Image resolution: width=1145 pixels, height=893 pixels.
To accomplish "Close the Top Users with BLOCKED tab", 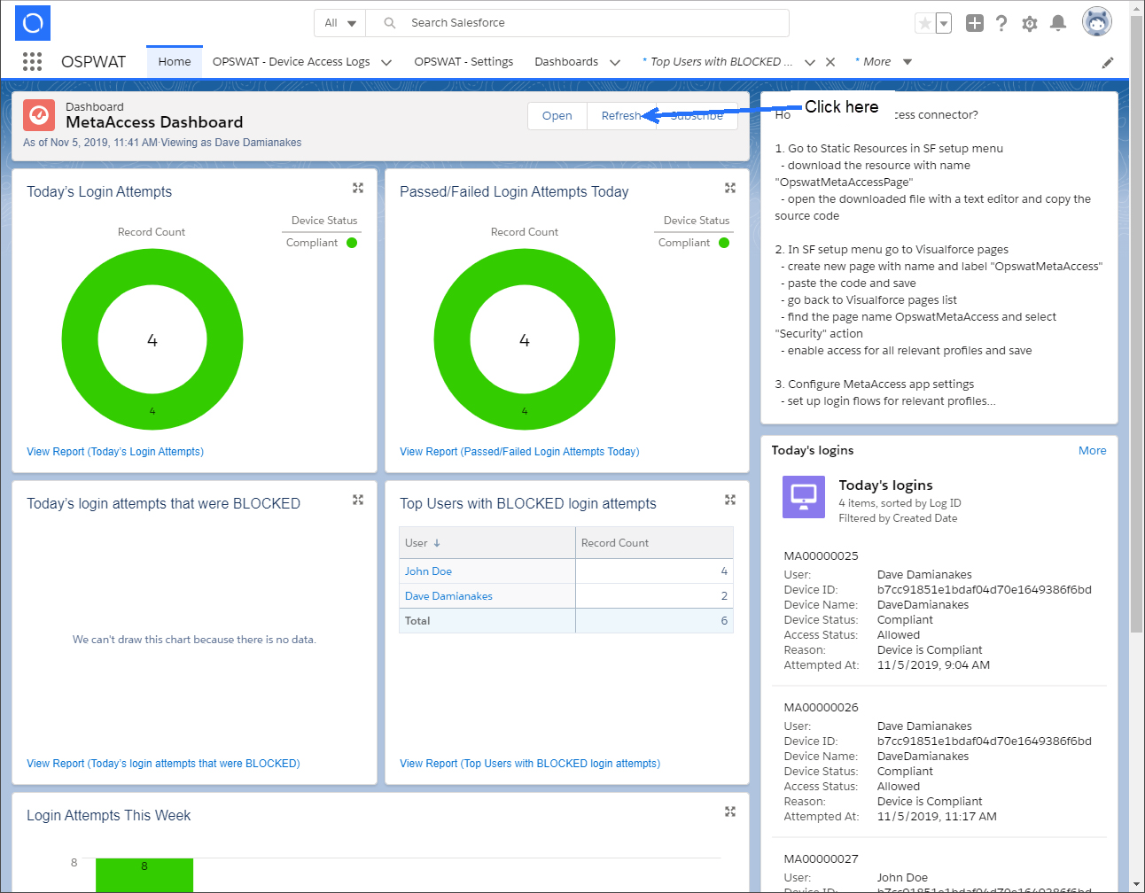I will tap(830, 62).
